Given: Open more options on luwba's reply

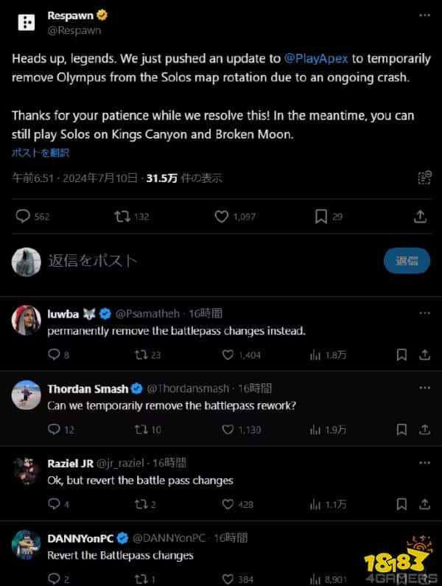Looking at the screenshot, I should (x=424, y=313).
